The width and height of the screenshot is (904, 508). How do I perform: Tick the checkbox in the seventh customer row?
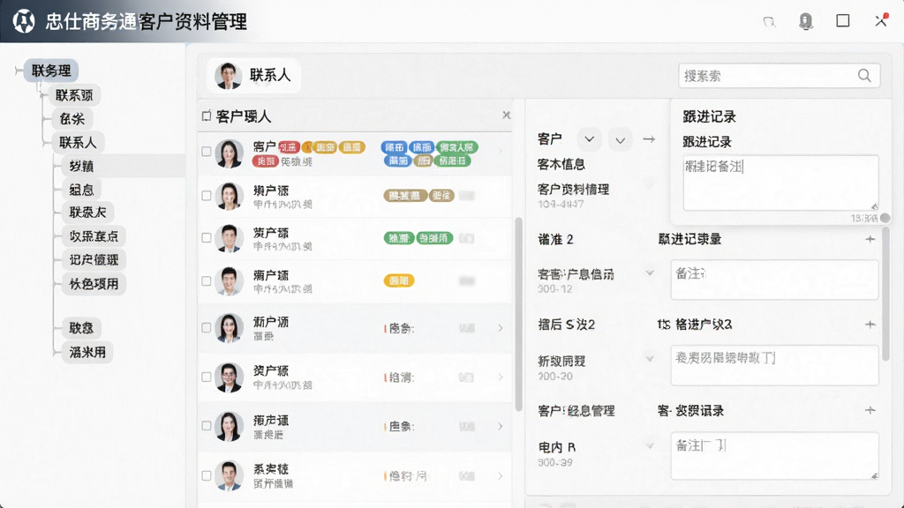[x=207, y=426]
